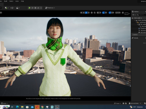Choose the scale tool in viewport
Viewport: 146px width, 109px height.
[89, 13]
